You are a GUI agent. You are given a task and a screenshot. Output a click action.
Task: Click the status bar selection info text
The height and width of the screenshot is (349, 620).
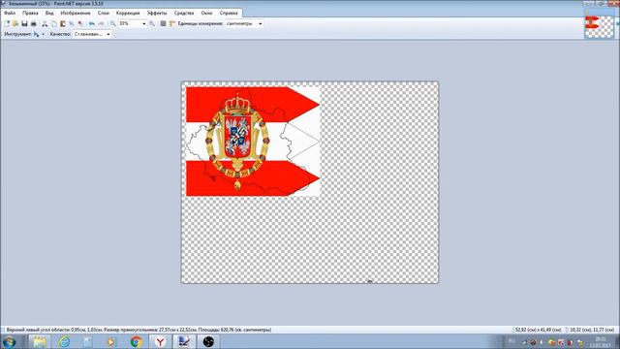(x=139, y=330)
